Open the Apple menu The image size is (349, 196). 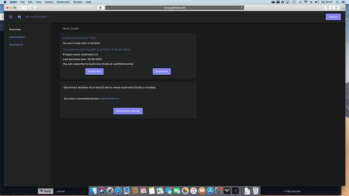(5, 2)
